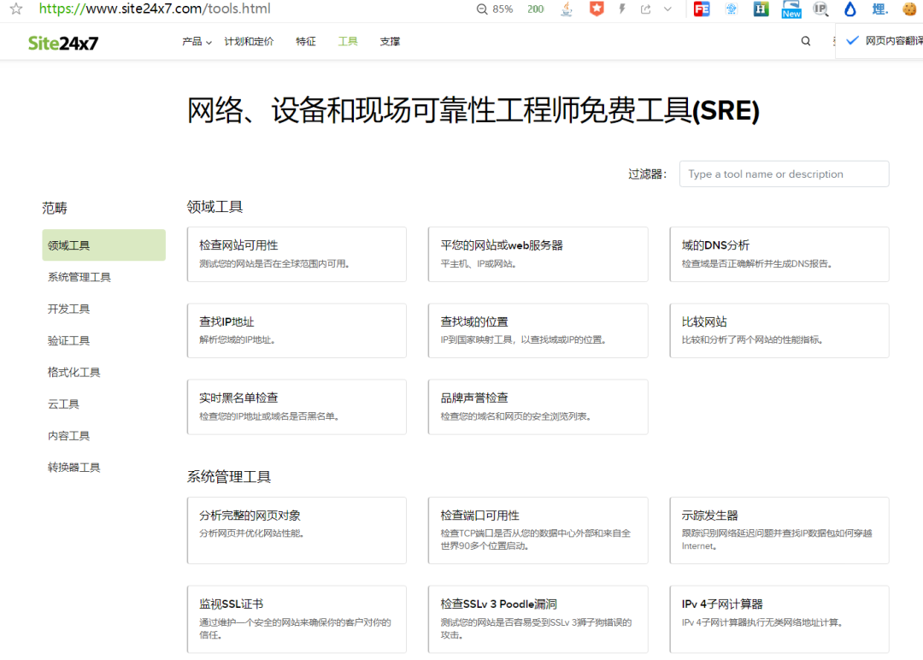This screenshot has height=660, width=923.
Task: Click the address bar URL
Action: 155,9
